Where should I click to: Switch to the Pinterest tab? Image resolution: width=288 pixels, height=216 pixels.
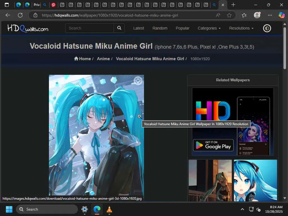53,5
